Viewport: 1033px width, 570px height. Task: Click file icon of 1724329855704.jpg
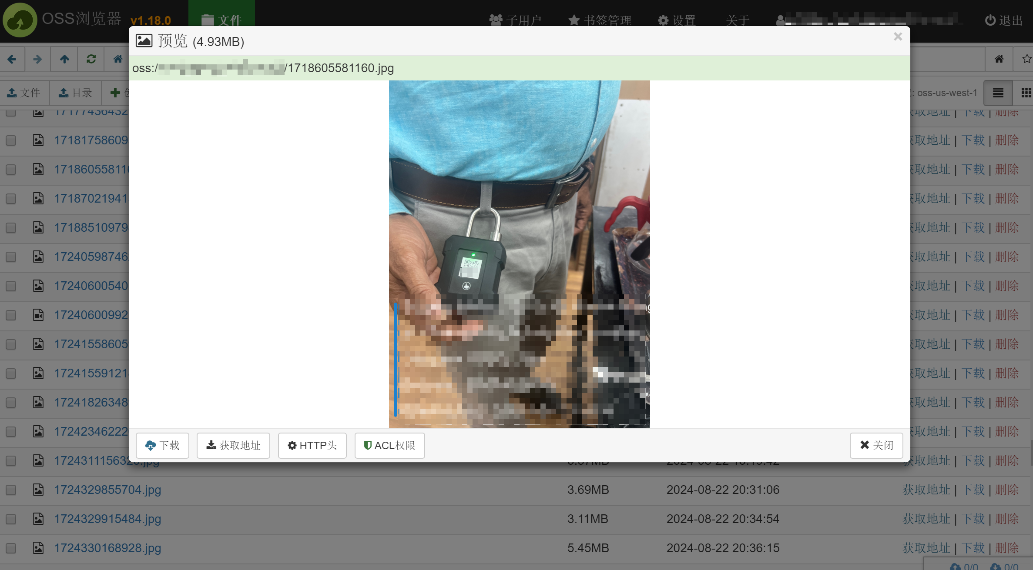[38, 490]
